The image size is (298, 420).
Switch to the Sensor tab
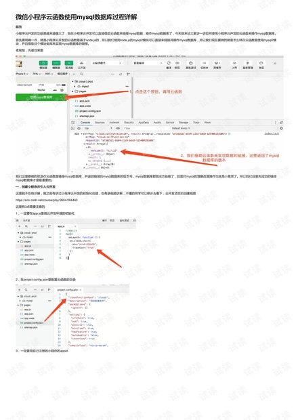pos(170,123)
